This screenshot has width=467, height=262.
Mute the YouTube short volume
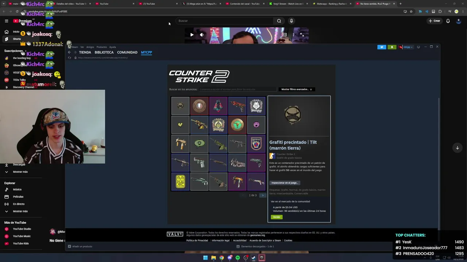[x=202, y=35]
